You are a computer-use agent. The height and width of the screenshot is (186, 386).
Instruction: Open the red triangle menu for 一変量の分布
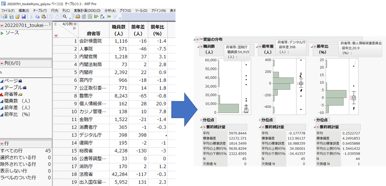click(197, 39)
